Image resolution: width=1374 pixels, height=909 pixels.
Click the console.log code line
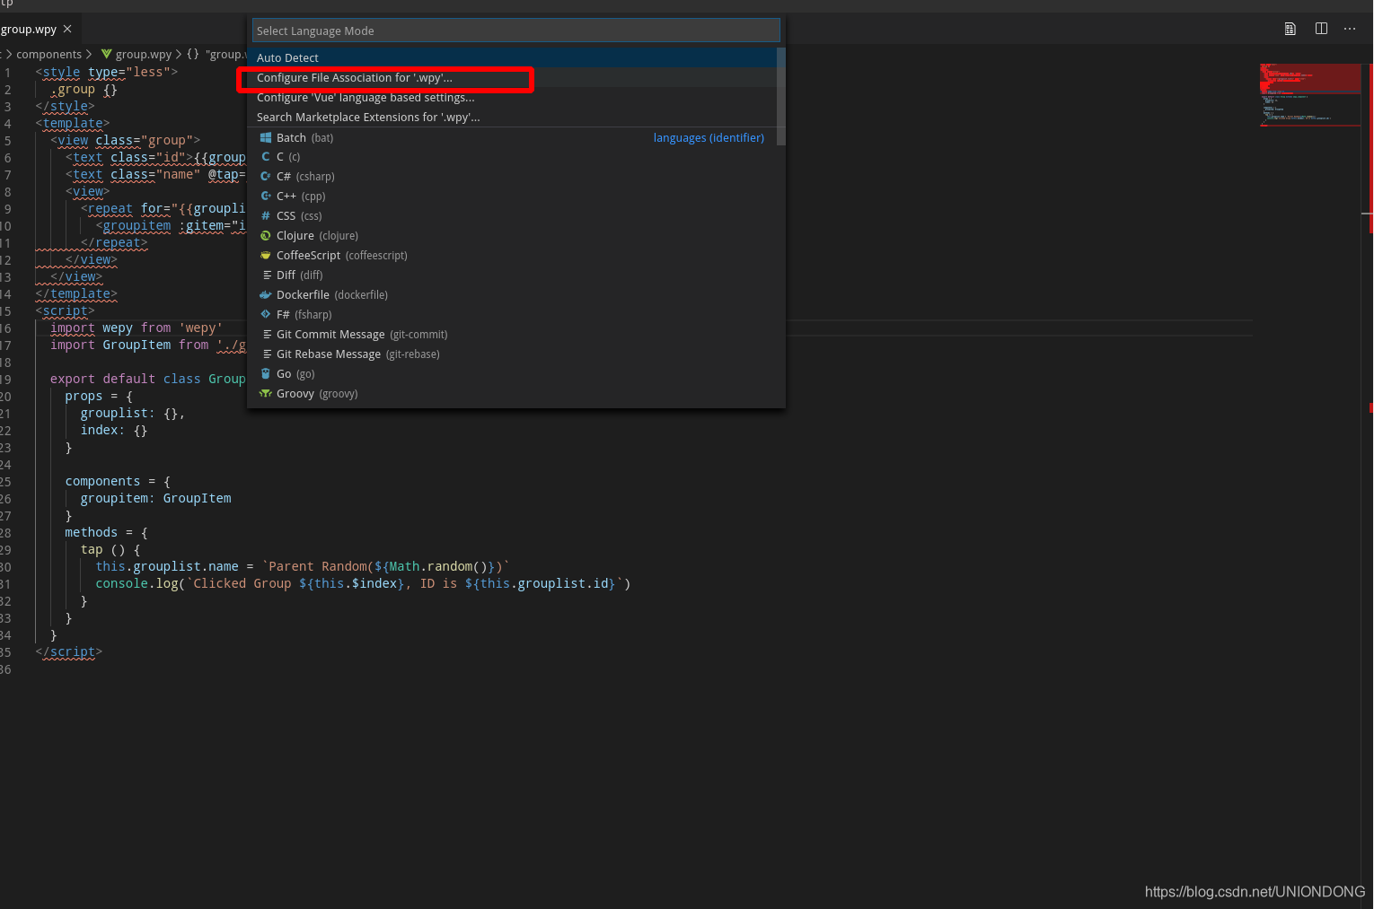tap(363, 583)
